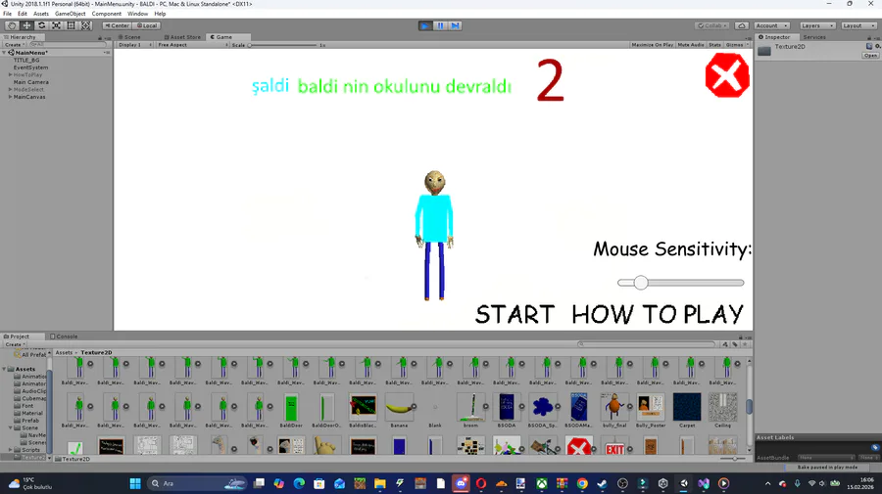The width and height of the screenshot is (882, 494).
Task: Toggle Mute Audio in Game view
Action: (x=691, y=45)
